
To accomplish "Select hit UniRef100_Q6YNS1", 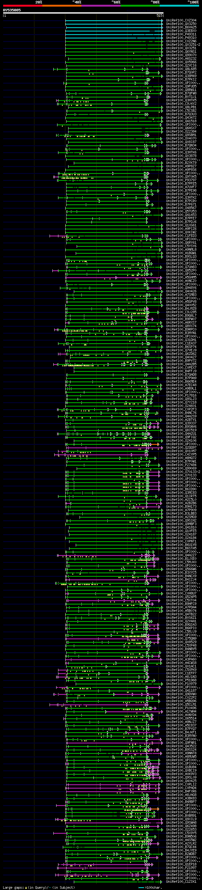I will pos(181,52).
